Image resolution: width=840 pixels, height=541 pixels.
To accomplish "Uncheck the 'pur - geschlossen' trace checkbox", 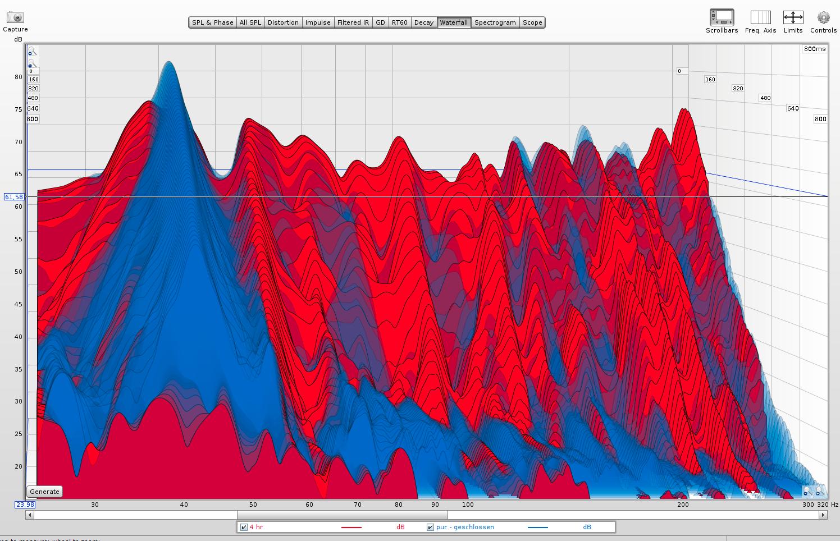I will 430,527.
